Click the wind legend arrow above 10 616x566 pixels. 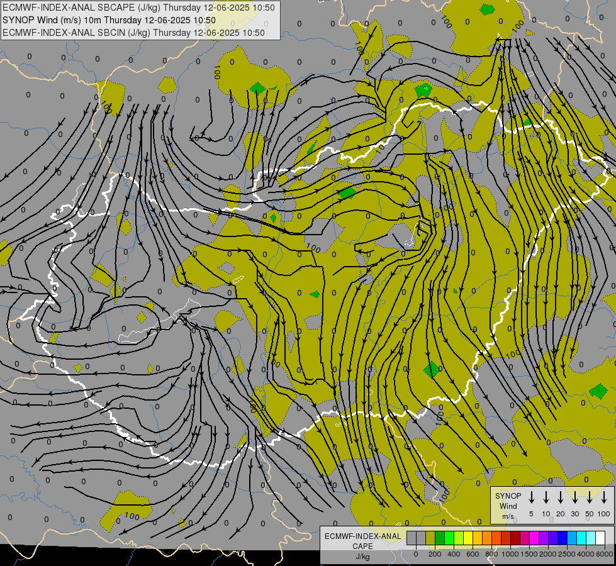[546, 497]
